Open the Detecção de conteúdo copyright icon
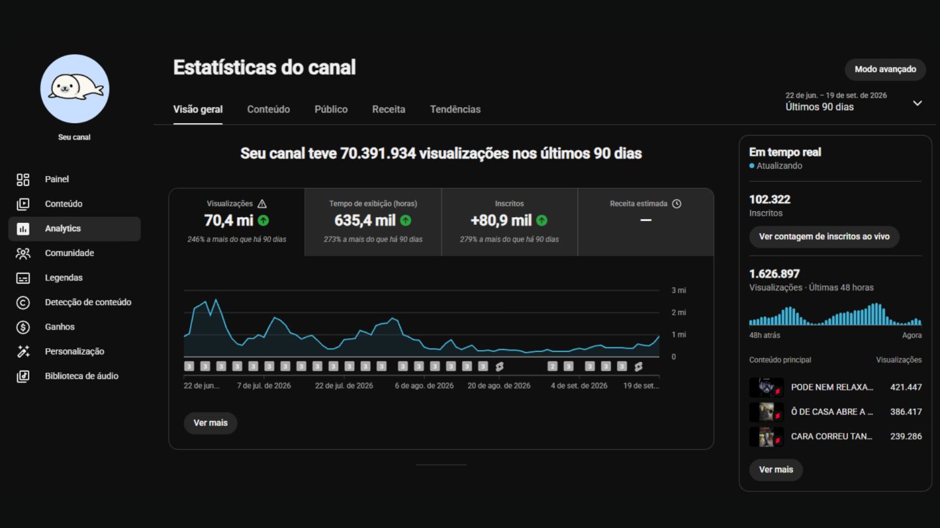The height and width of the screenshot is (528, 940). pyautogui.click(x=23, y=302)
